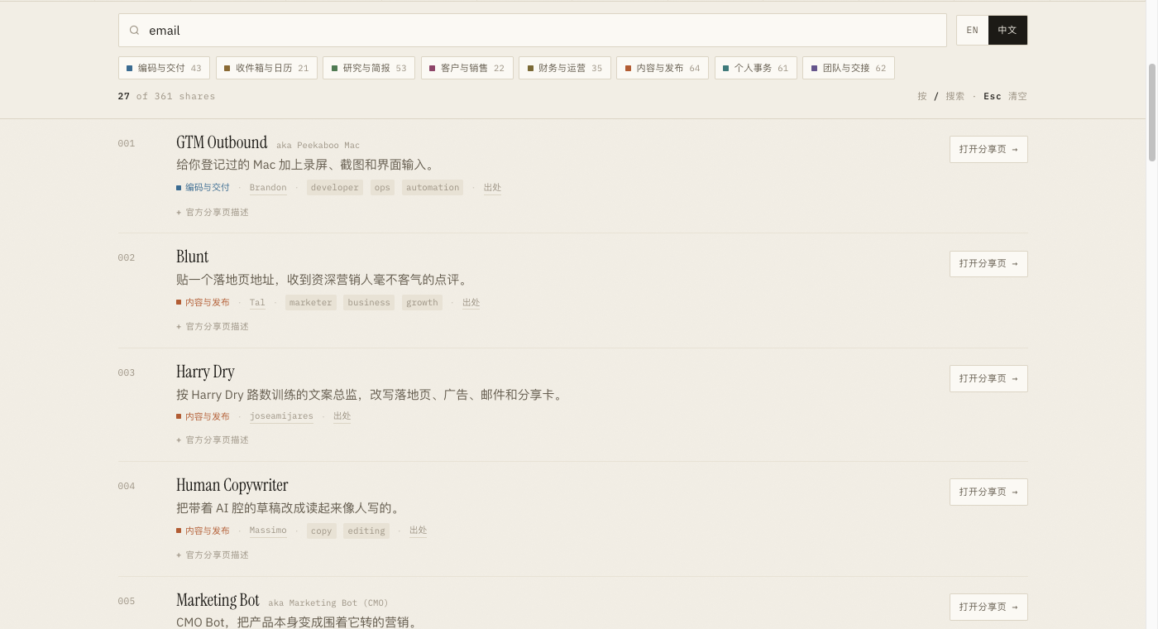The width and height of the screenshot is (1158, 629).
Task: Select the marketer tag
Action: [x=311, y=303]
